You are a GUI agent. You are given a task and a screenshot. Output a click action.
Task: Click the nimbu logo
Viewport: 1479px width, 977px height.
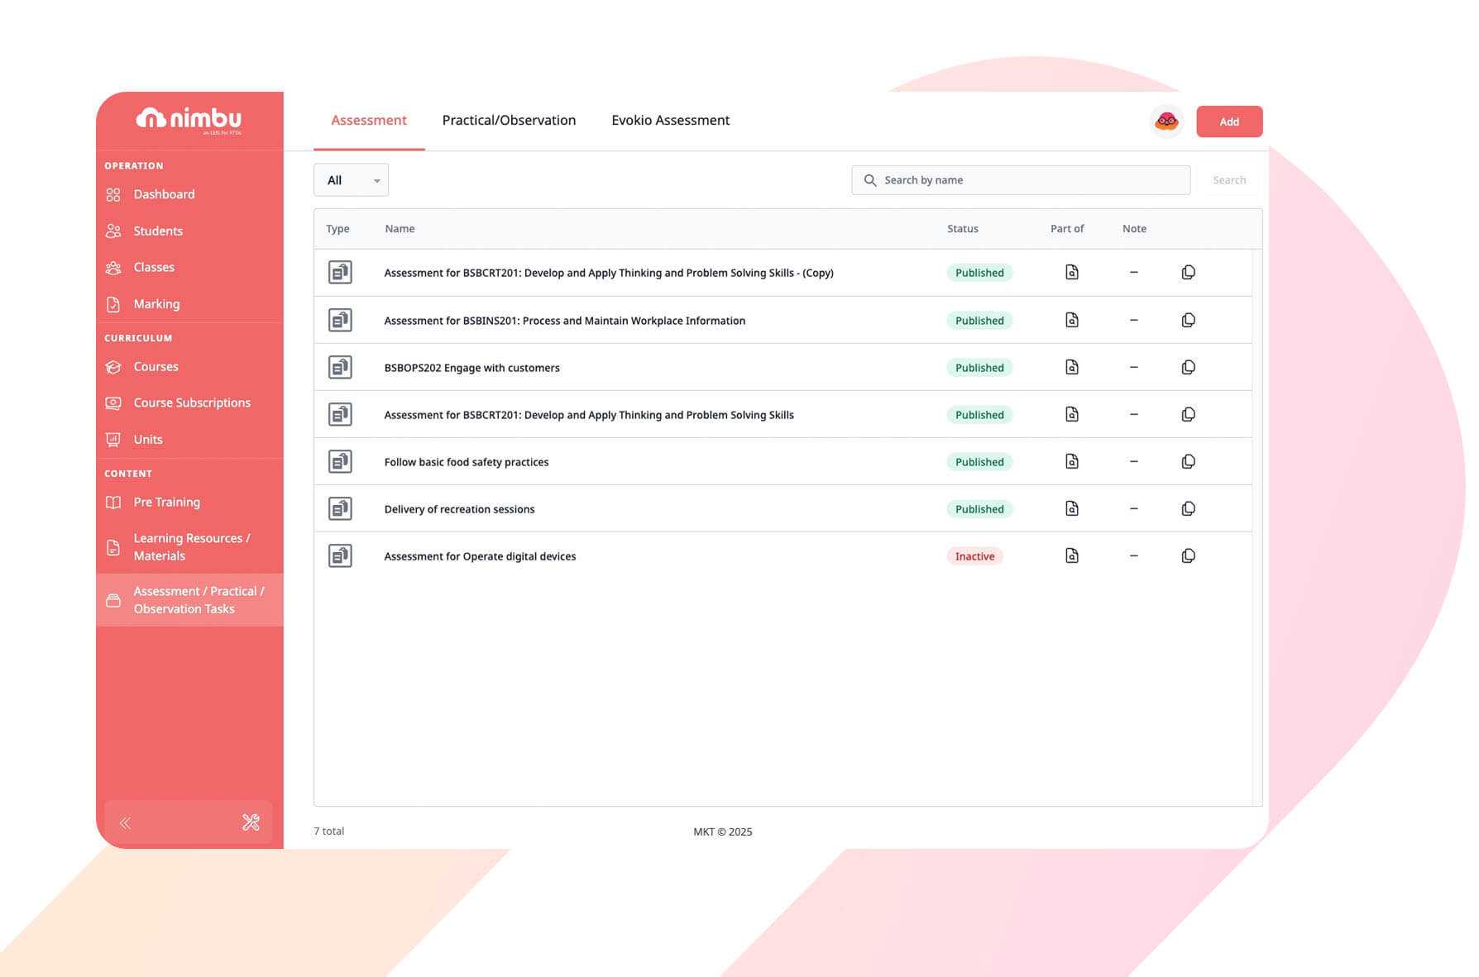tap(190, 118)
